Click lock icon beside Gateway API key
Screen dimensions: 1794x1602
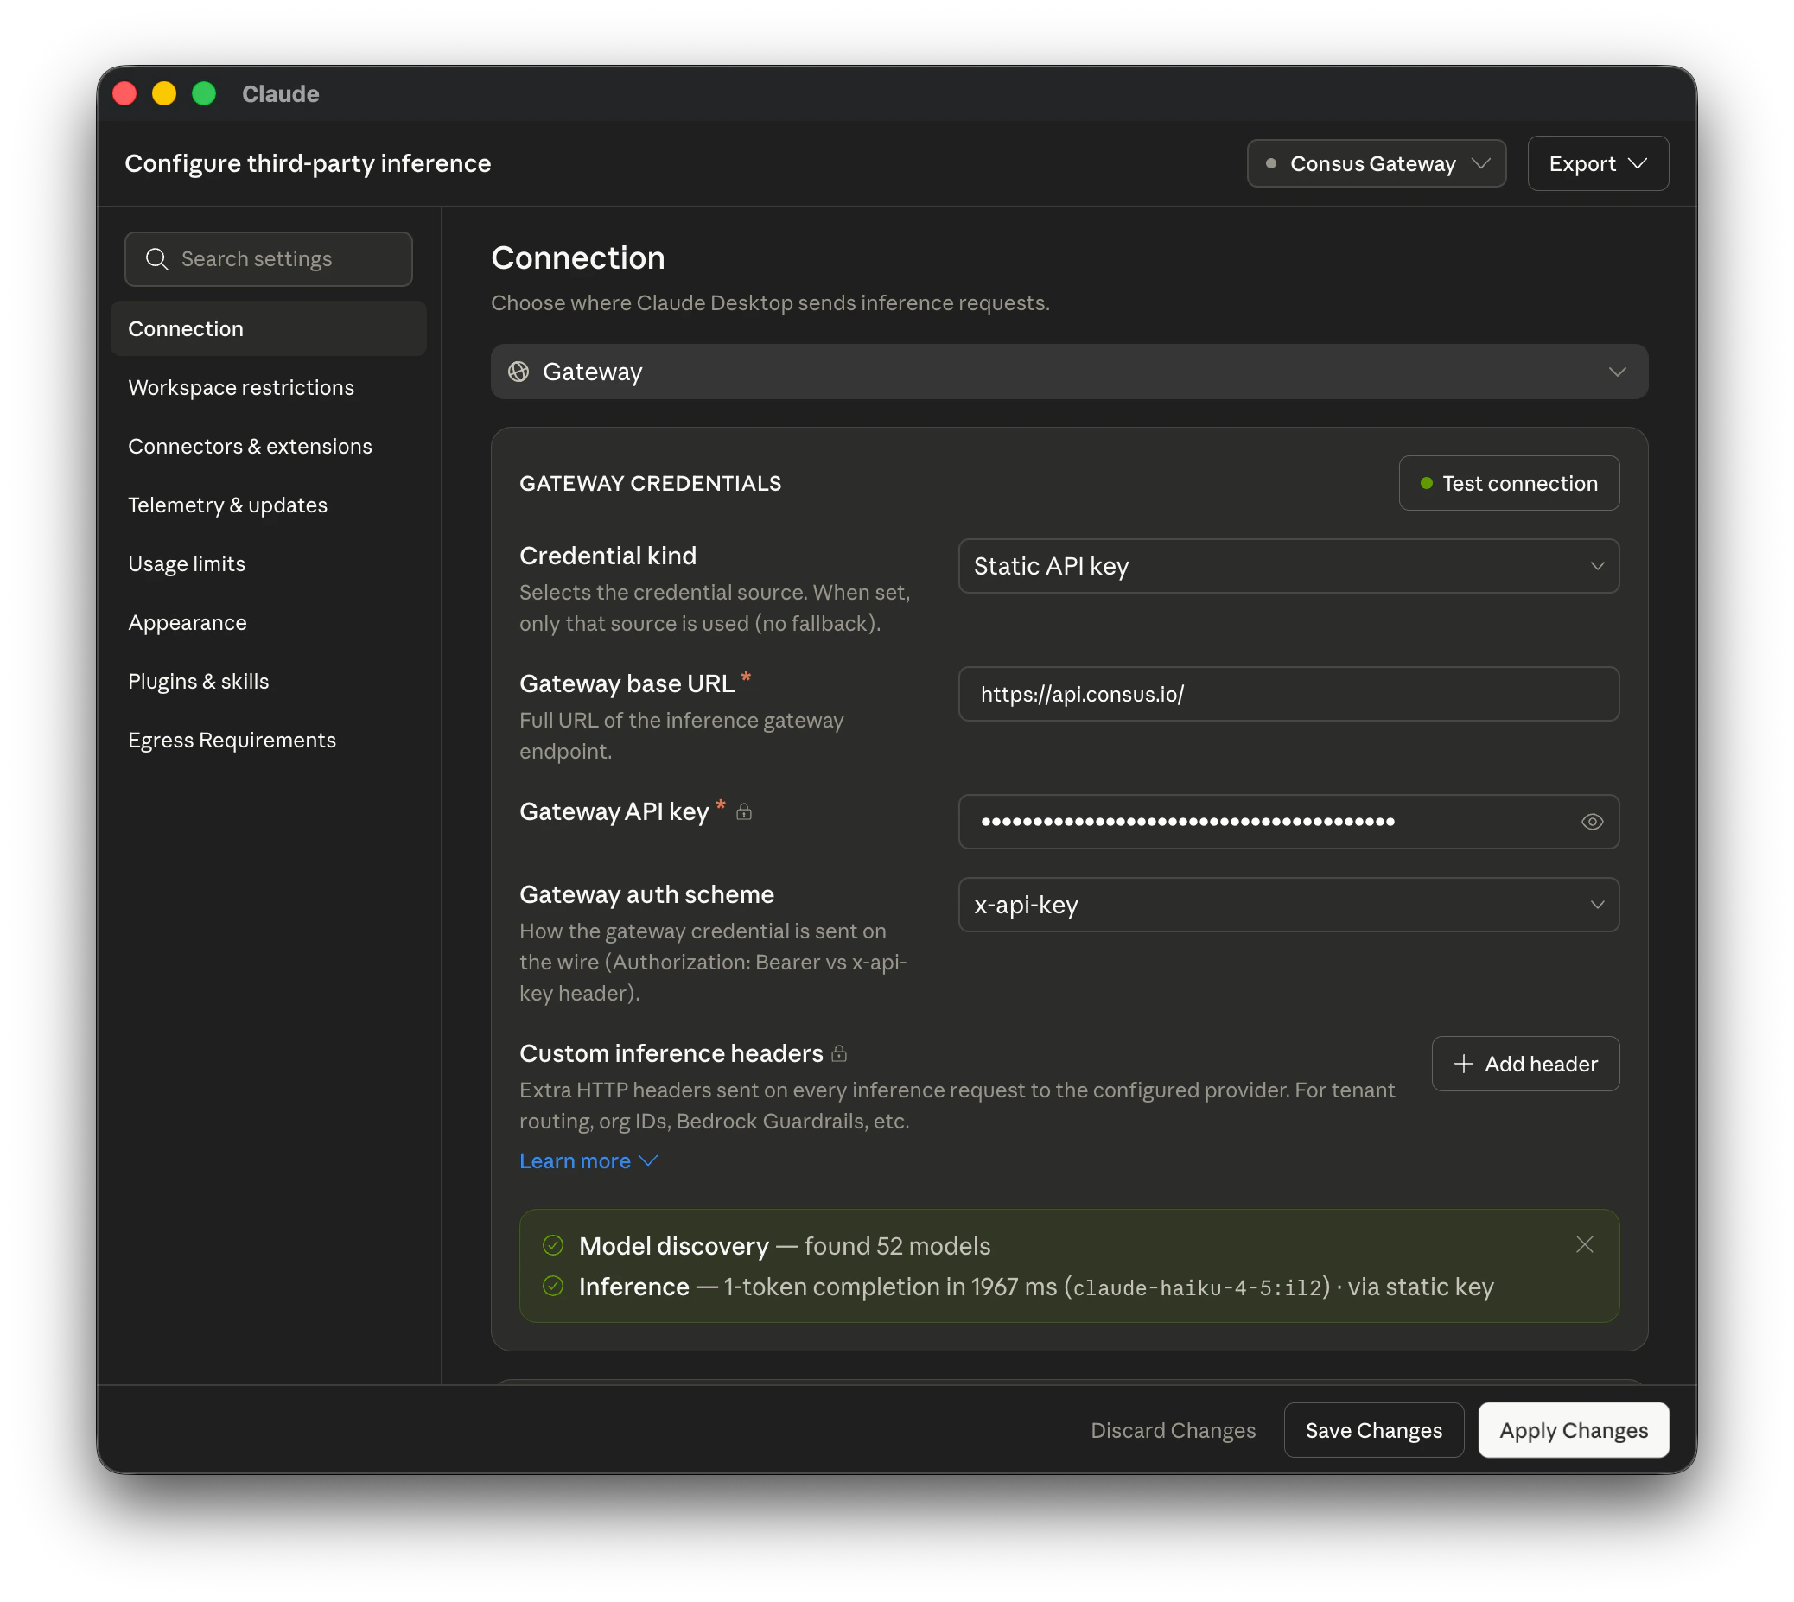click(x=744, y=811)
